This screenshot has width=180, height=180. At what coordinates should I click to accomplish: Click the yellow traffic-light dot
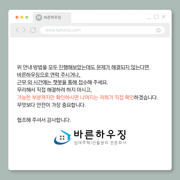click(x=22, y=17)
